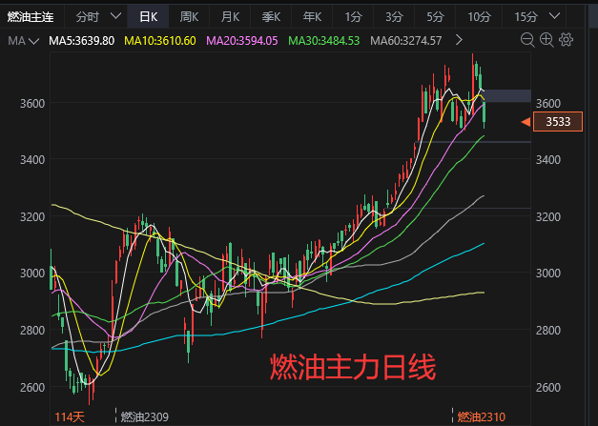Viewport: 598px width, 426px height.
Task: Select the 1分 period
Action: pos(353,17)
